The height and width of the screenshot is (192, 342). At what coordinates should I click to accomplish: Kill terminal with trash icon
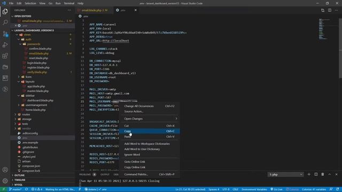click(x=323, y=174)
